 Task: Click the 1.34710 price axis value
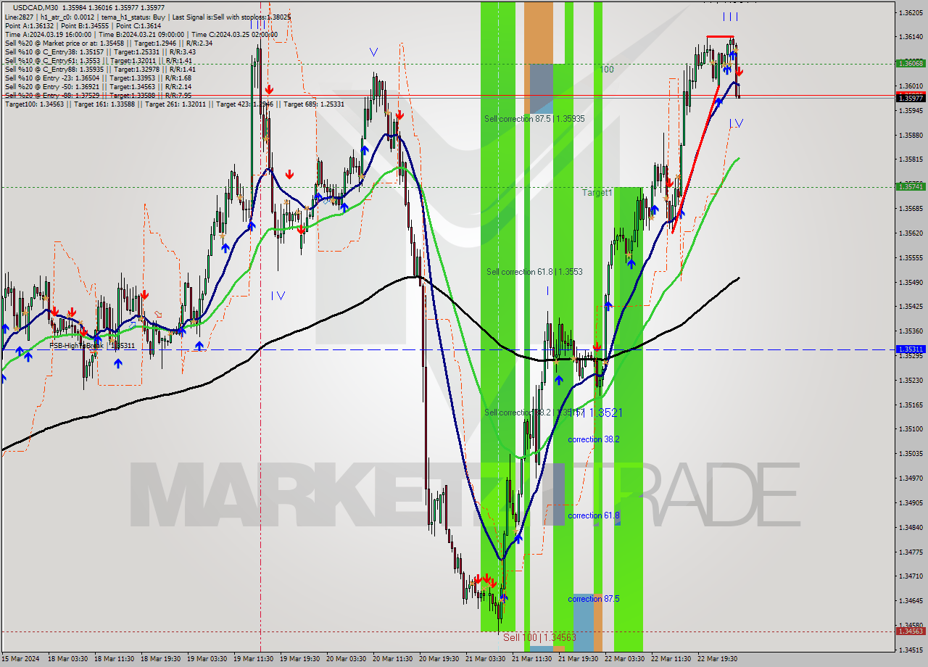(911, 576)
